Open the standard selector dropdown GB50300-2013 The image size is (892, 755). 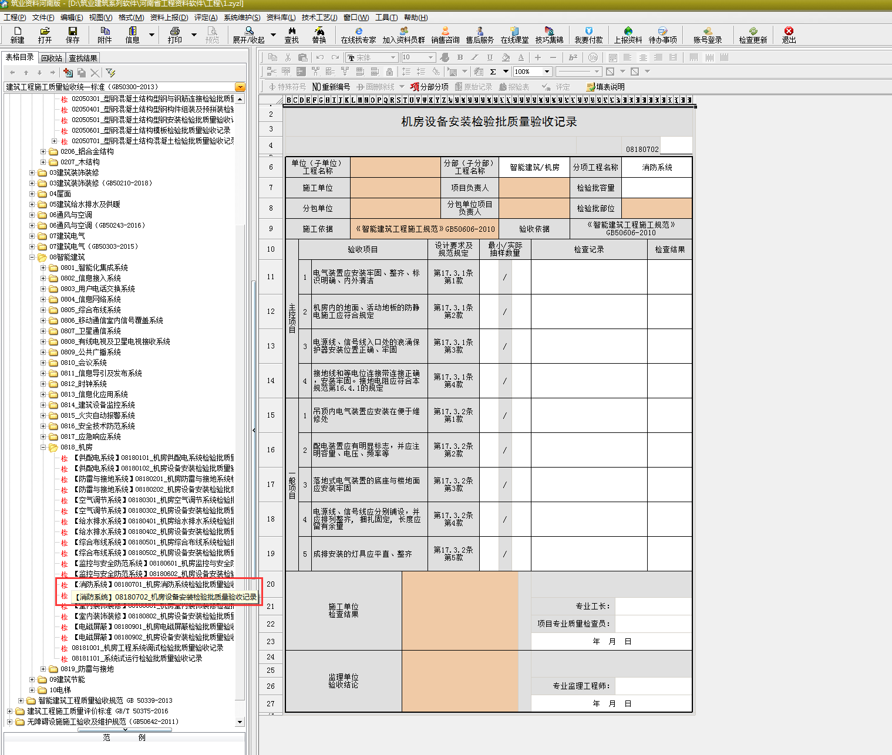coord(240,87)
